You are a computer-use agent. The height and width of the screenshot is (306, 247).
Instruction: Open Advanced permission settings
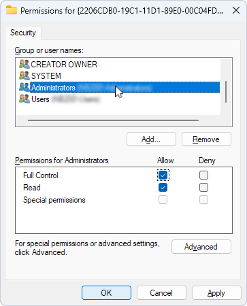pyautogui.click(x=201, y=247)
